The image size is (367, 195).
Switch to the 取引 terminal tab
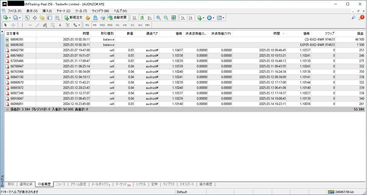[x=11, y=184]
